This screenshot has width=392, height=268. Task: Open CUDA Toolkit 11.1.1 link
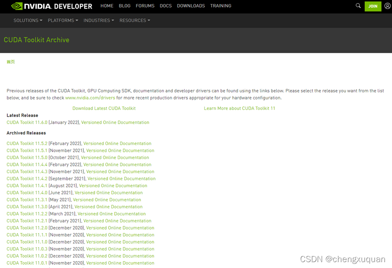click(27, 235)
